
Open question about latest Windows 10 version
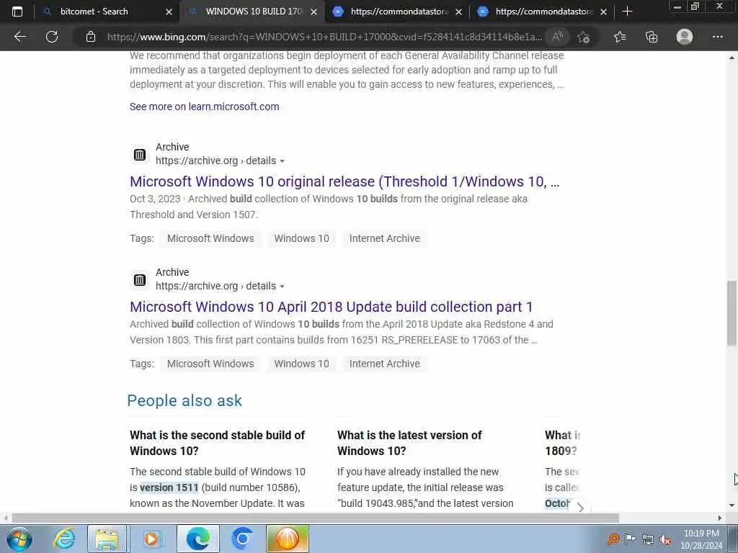point(409,443)
